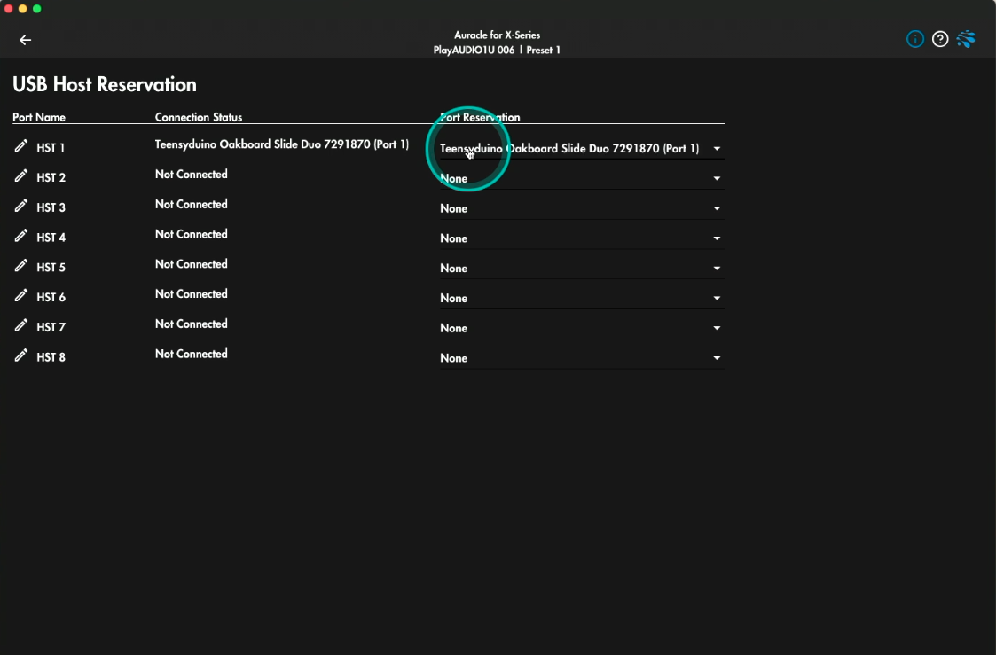
Task: Open the info panel icon
Action: [x=914, y=39]
